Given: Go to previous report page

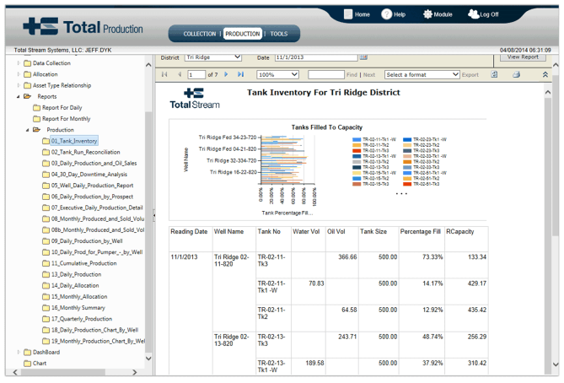Looking at the screenshot, I should [180, 74].
